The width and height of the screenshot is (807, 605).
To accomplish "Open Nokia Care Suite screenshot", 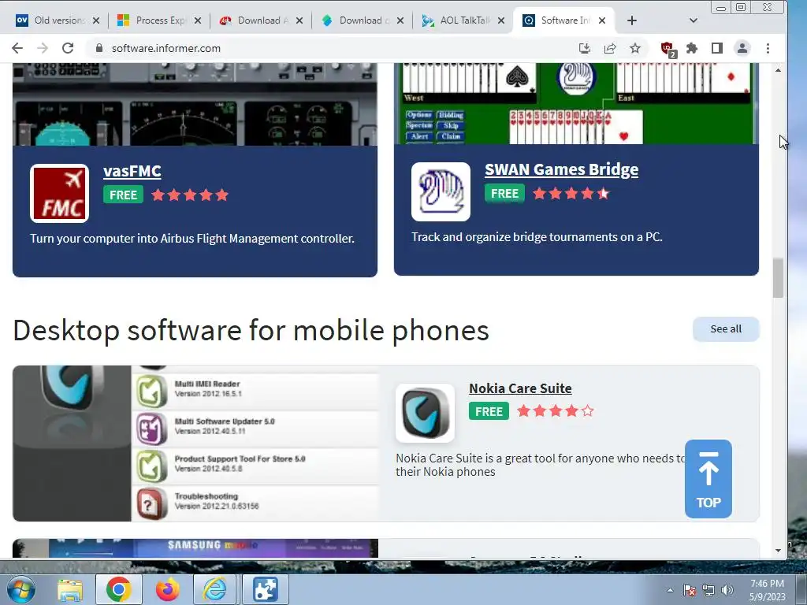I will (x=195, y=444).
